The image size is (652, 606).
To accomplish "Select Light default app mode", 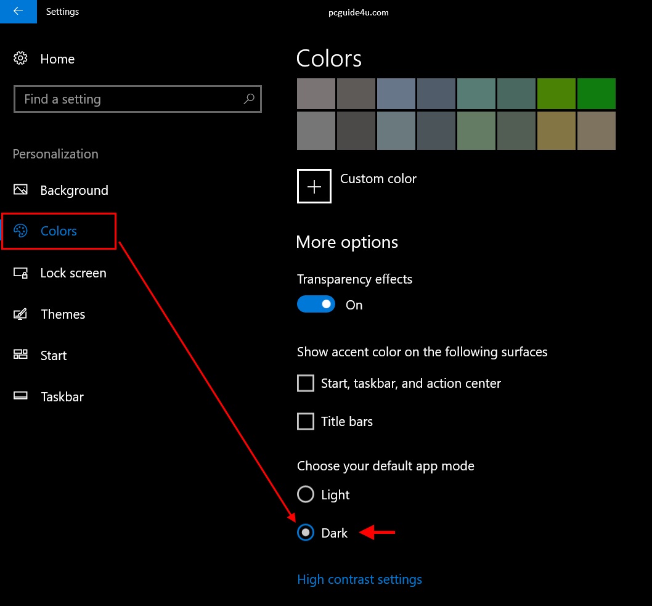I will (306, 494).
